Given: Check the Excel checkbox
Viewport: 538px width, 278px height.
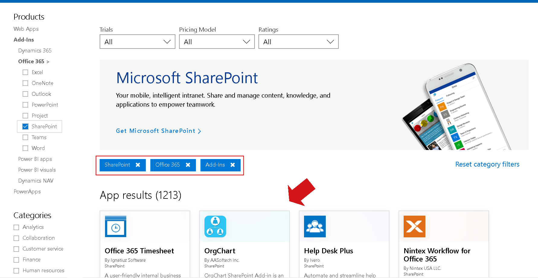Looking at the screenshot, I should 25,72.
